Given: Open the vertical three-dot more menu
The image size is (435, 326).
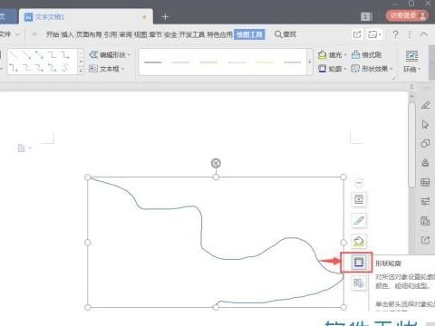Looking at the screenshot, I should [410, 34].
